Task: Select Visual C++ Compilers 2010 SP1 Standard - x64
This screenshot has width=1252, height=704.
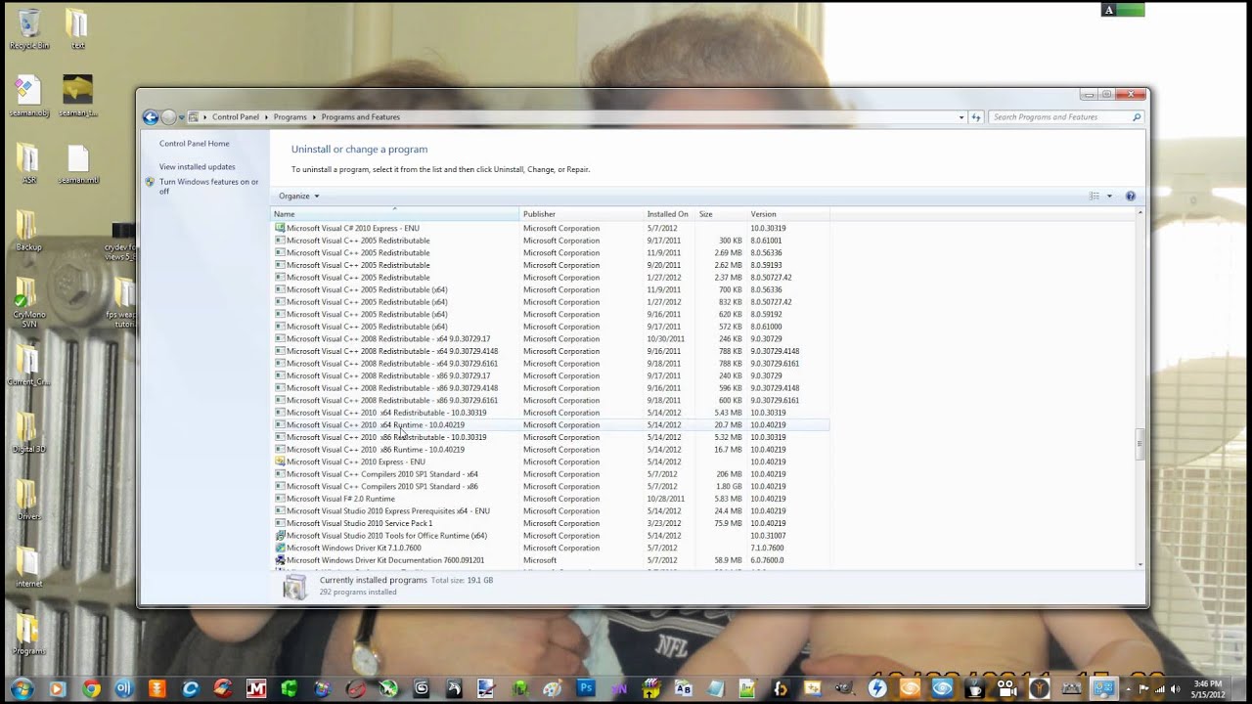Action: (x=551, y=474)
